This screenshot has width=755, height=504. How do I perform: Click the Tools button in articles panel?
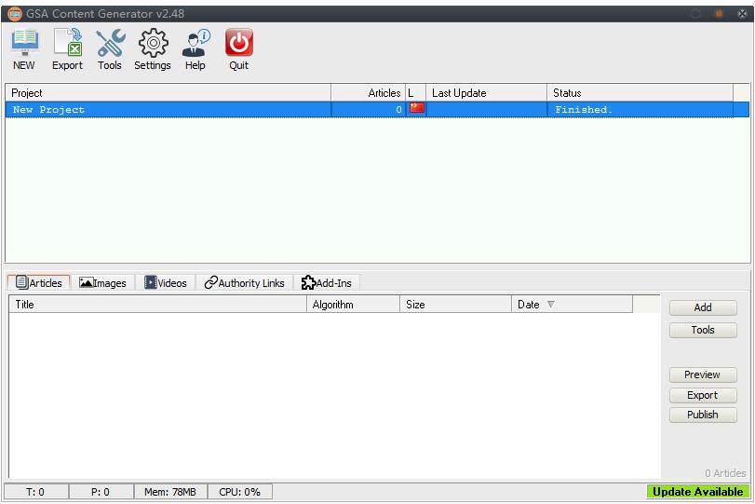703,330
